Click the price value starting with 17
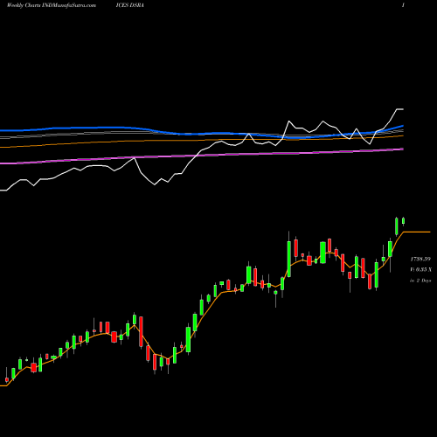The height and width of the screenshot is (437, 437). point(420,259)
